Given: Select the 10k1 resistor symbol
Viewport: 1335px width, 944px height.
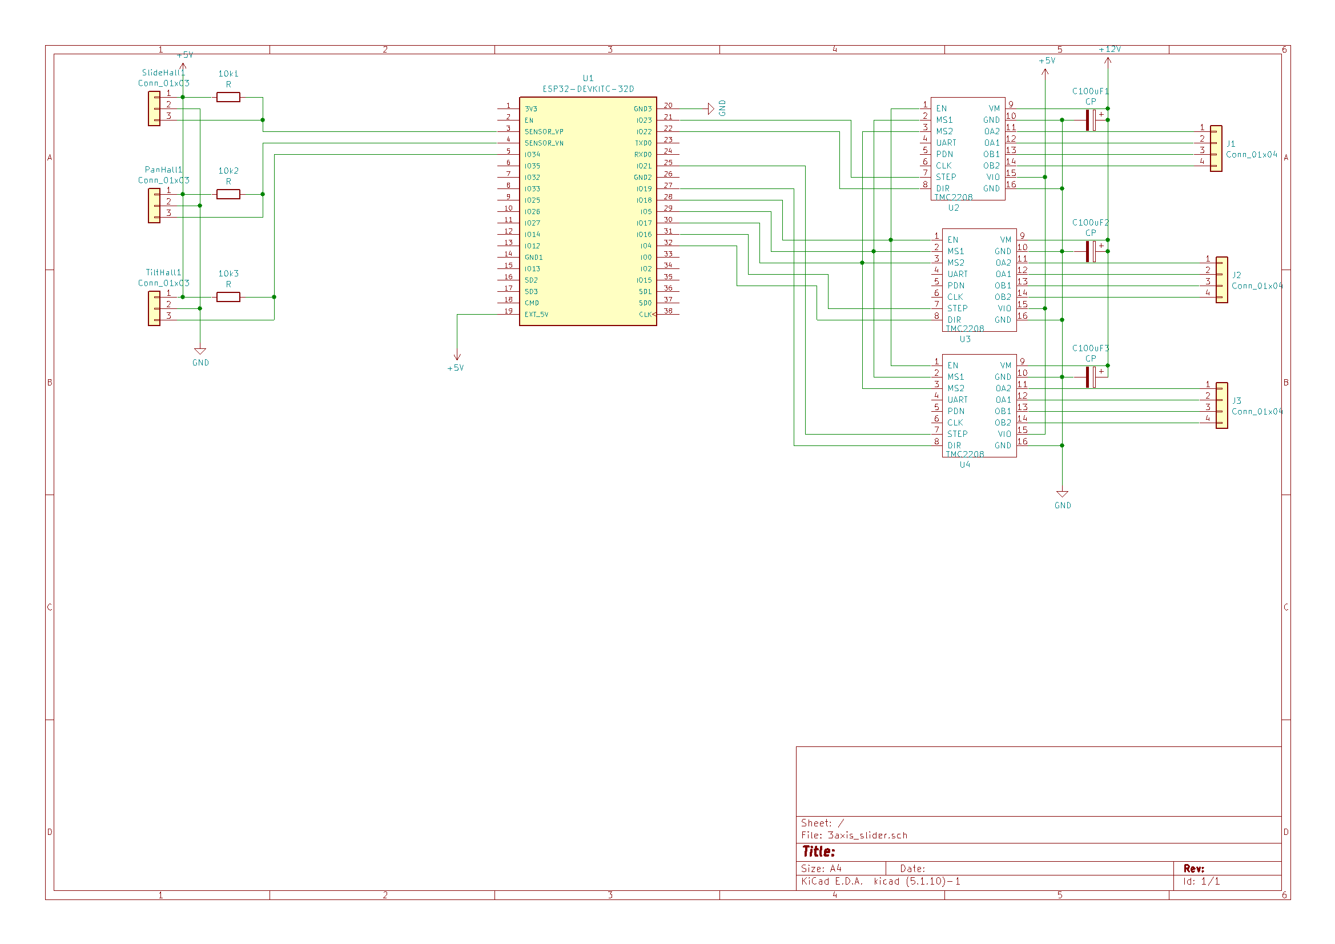Looking at the screenshot, I should click(x=228, y=98).
